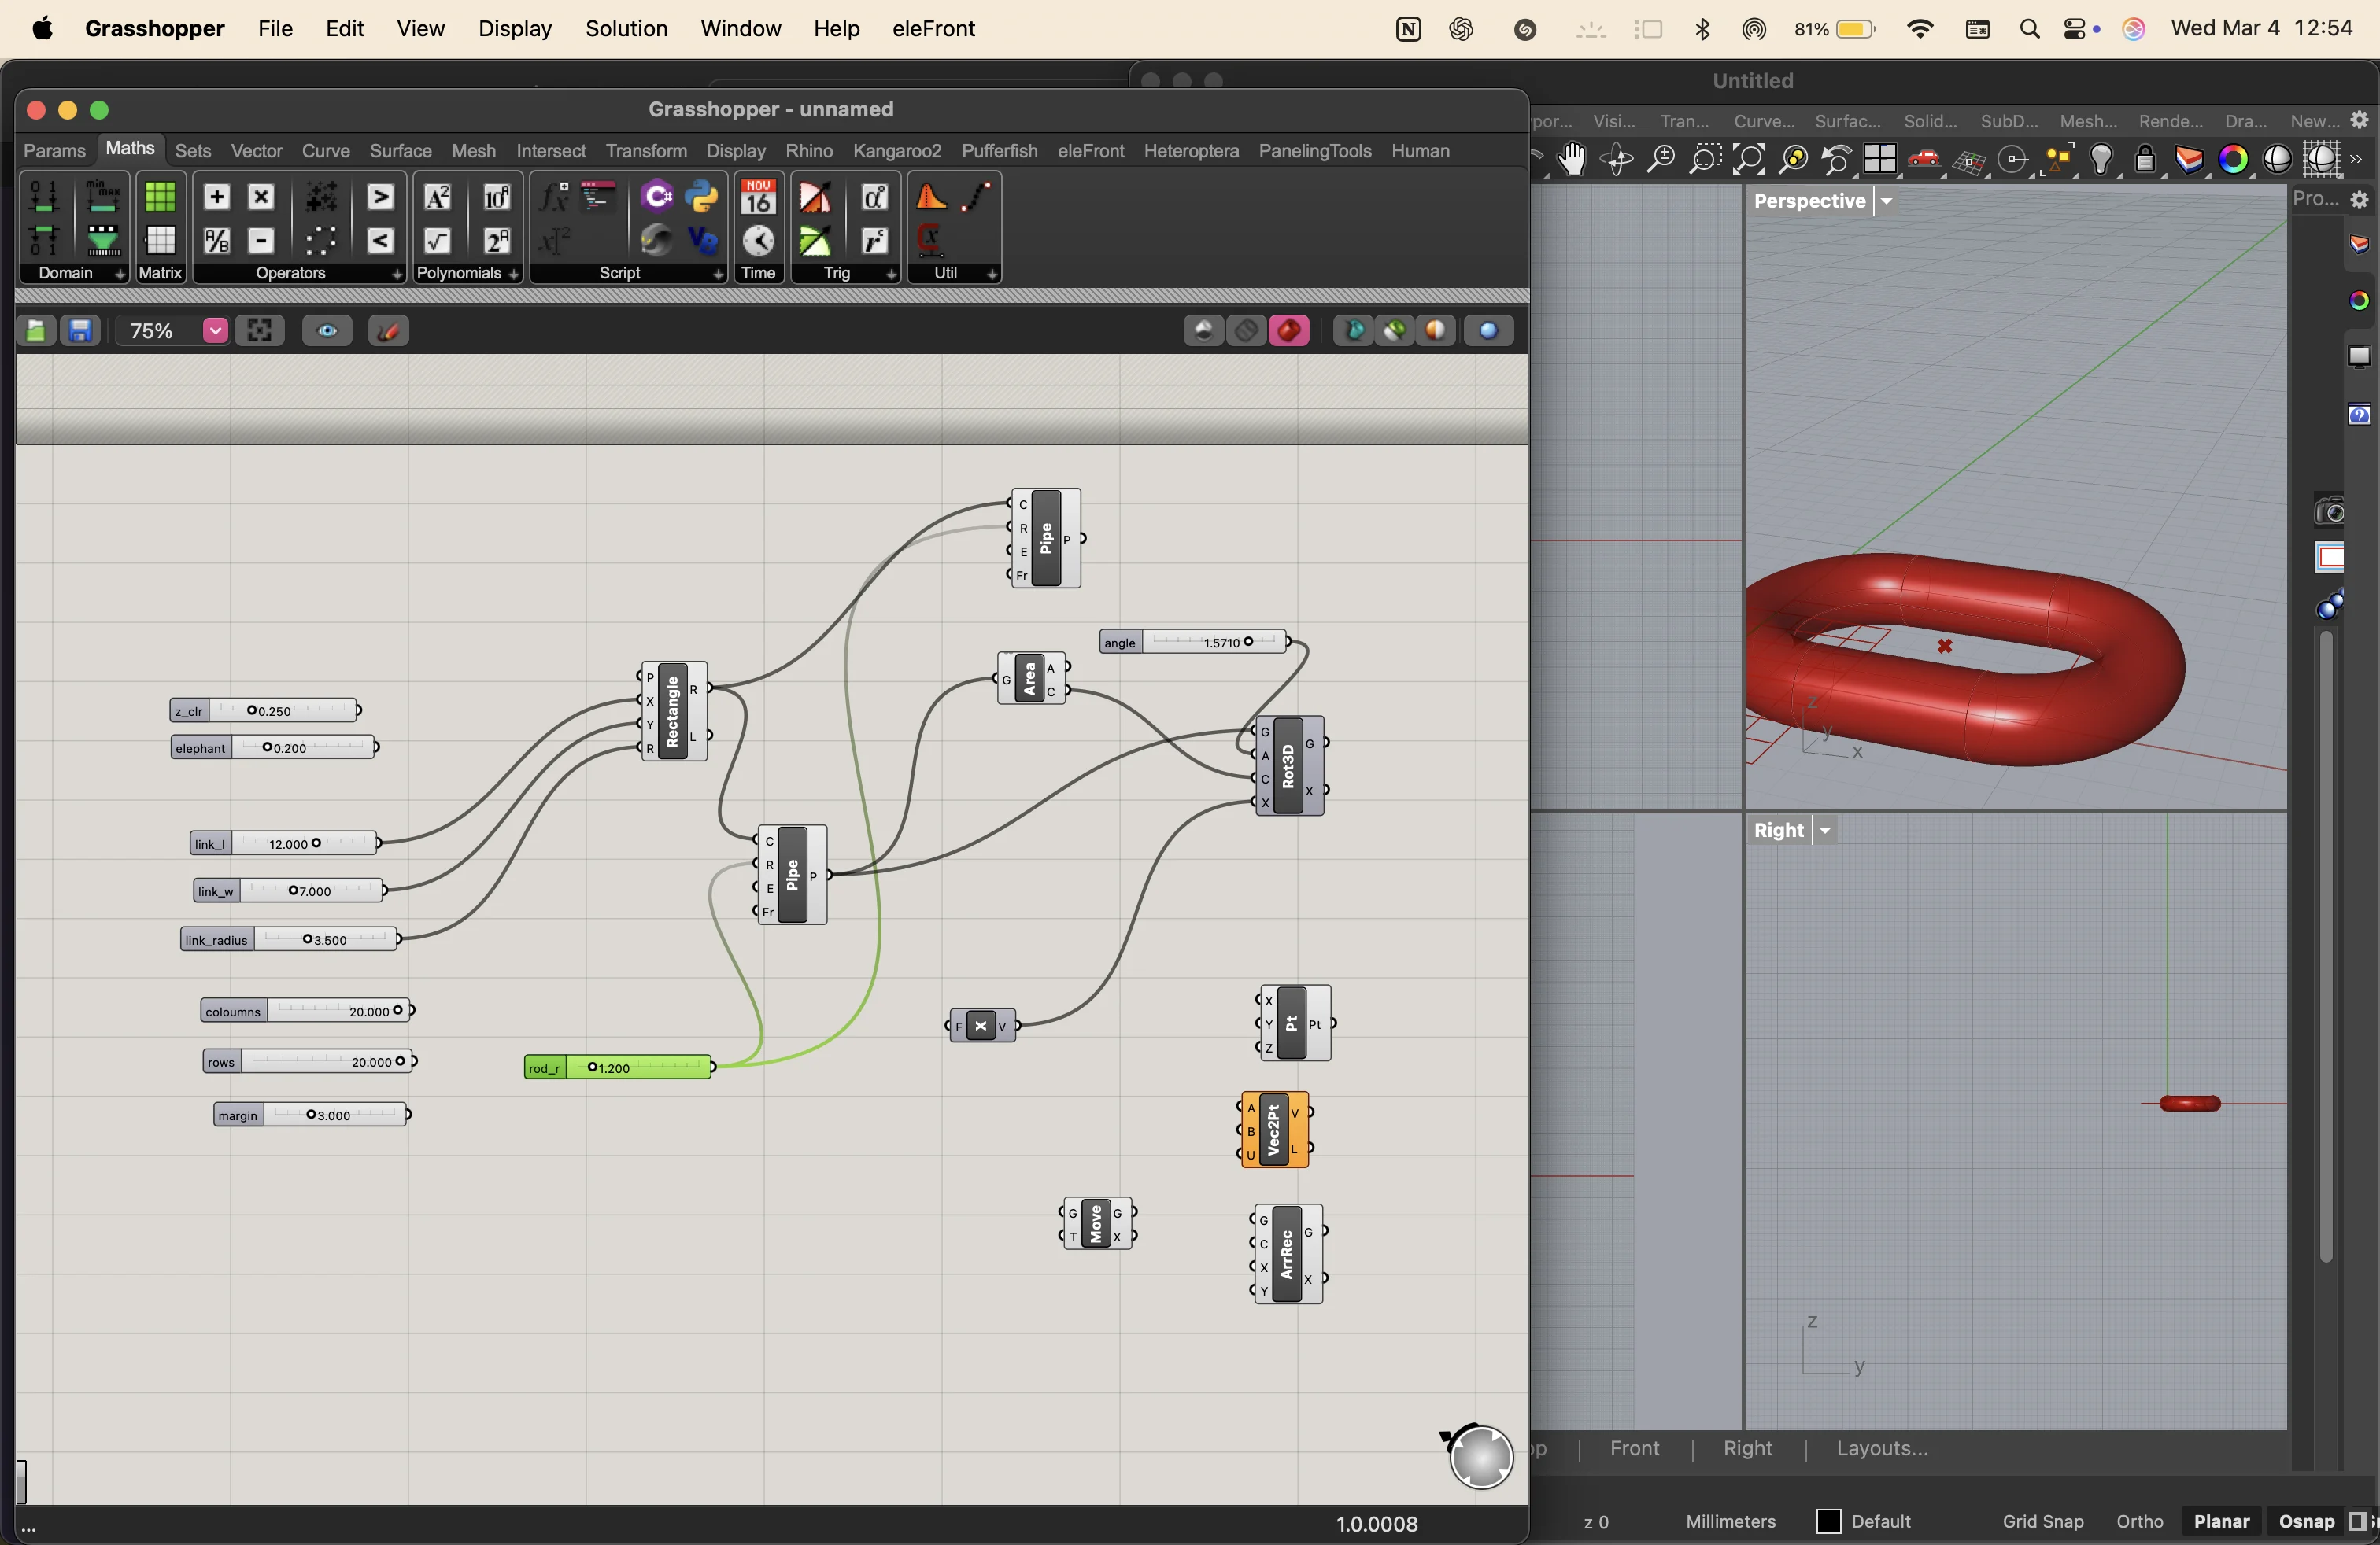The width and height of the screenshot is (2380, 1545).
Task: Select the Rot3D component on canvas
Action: [1288, 766]
